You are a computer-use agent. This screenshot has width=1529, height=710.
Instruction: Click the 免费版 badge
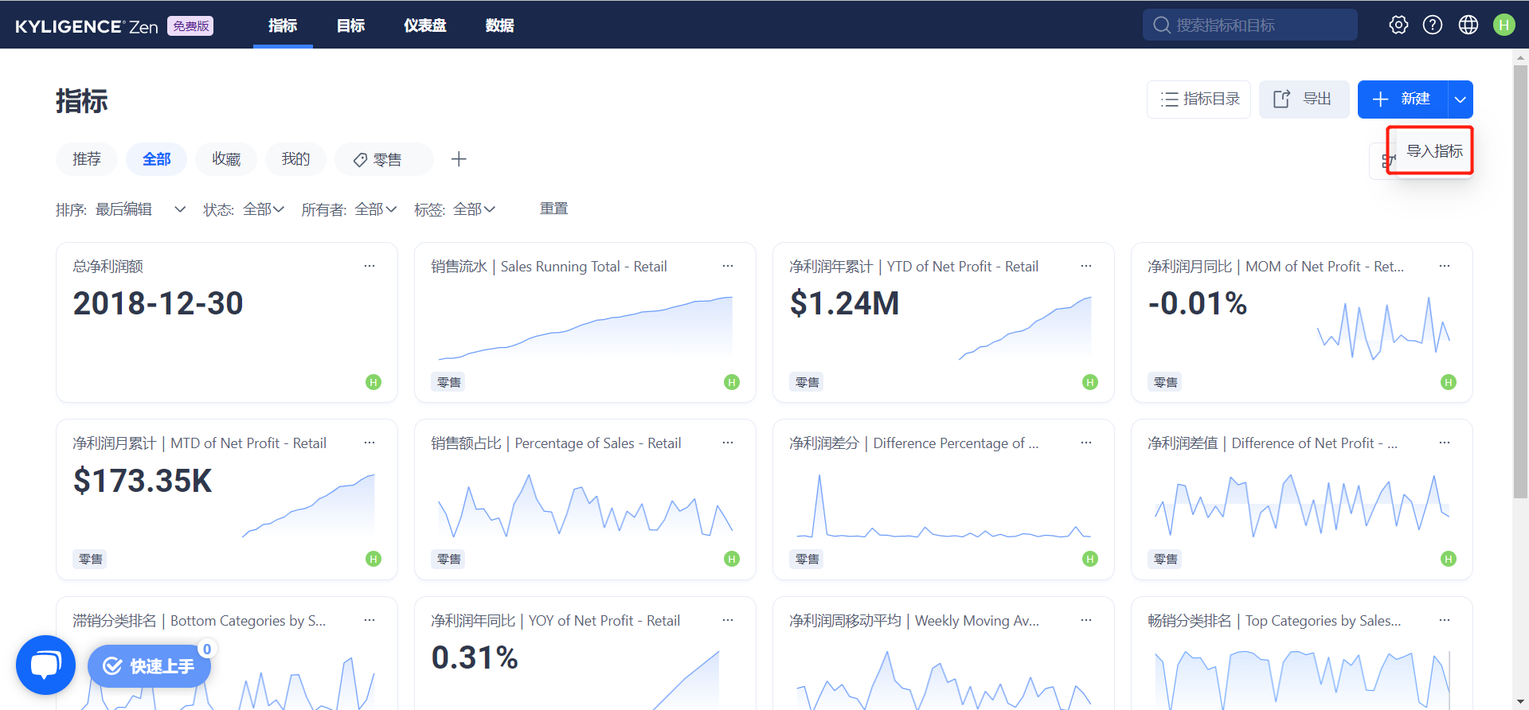click(x=190, y=26)
